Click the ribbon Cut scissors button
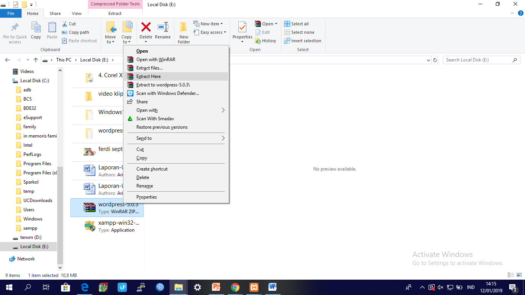This screenshot has height=295, width=525. [x=69, y=24]
